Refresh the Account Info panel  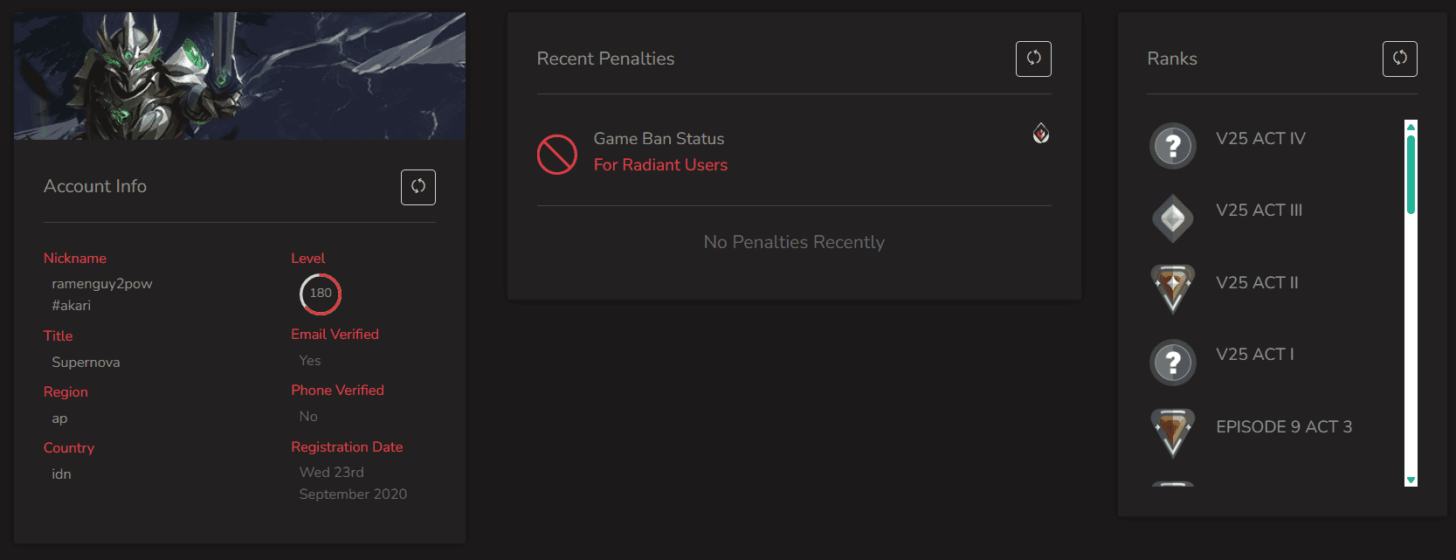[418, 187]
